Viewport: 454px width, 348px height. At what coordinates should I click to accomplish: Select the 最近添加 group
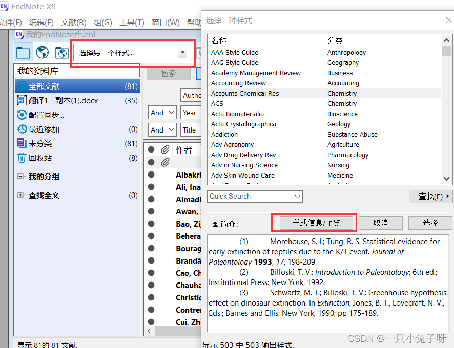pos(77,129)
